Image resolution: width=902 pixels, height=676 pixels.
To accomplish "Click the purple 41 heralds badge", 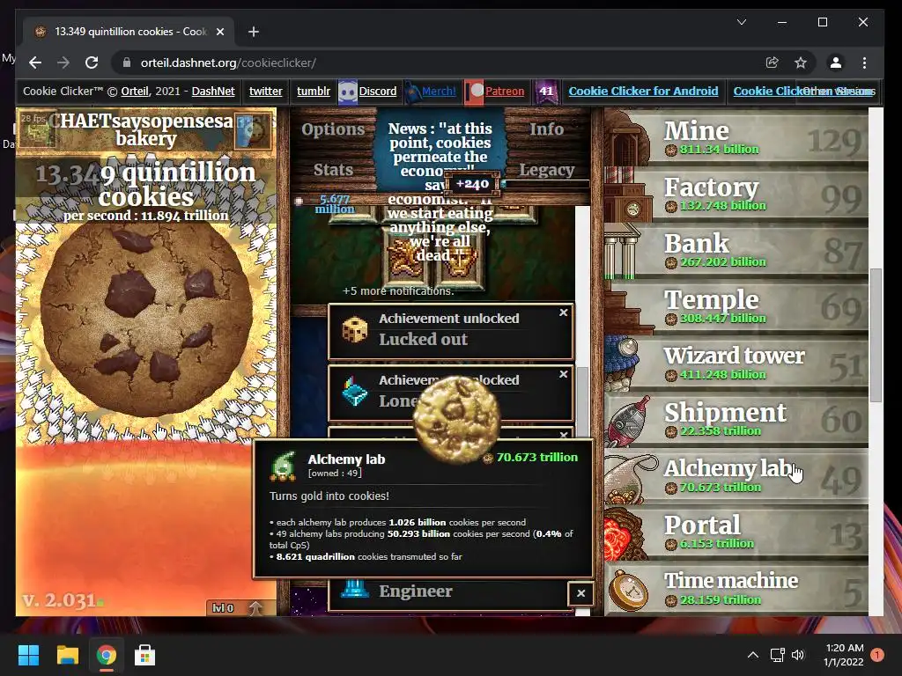I will pyautogui.click(x=546, y=91).
